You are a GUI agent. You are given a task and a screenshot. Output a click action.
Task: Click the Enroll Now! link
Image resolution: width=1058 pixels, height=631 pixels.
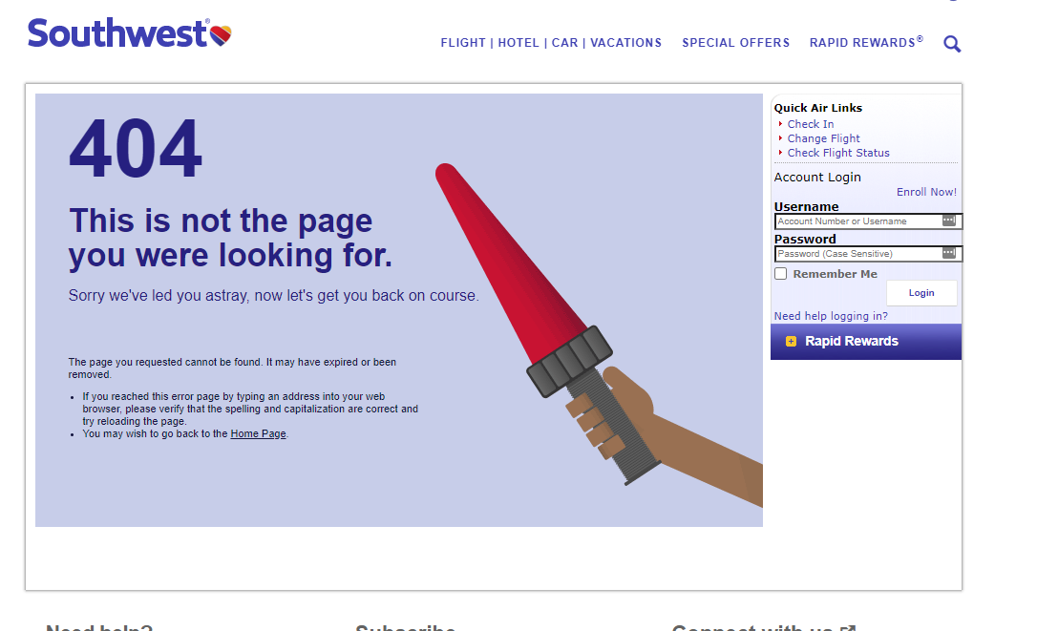coord(925,192)
